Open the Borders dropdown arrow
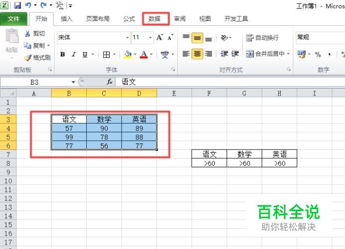Viewport: 345px width, 249px height. point(114,54)
